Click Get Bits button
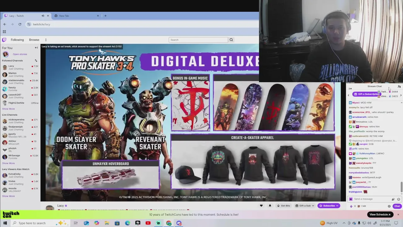The height and width of the screenshot is (227, 403). tap(284, 206)
